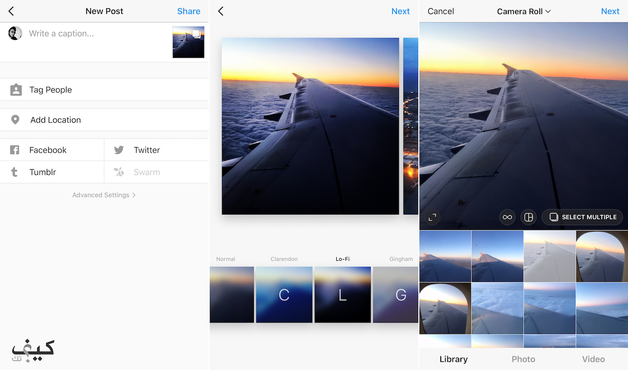This screenshot has width=628, height=370.
Task: Open the Add Location row
Action: pyautogui.click(x=104, y=120)
